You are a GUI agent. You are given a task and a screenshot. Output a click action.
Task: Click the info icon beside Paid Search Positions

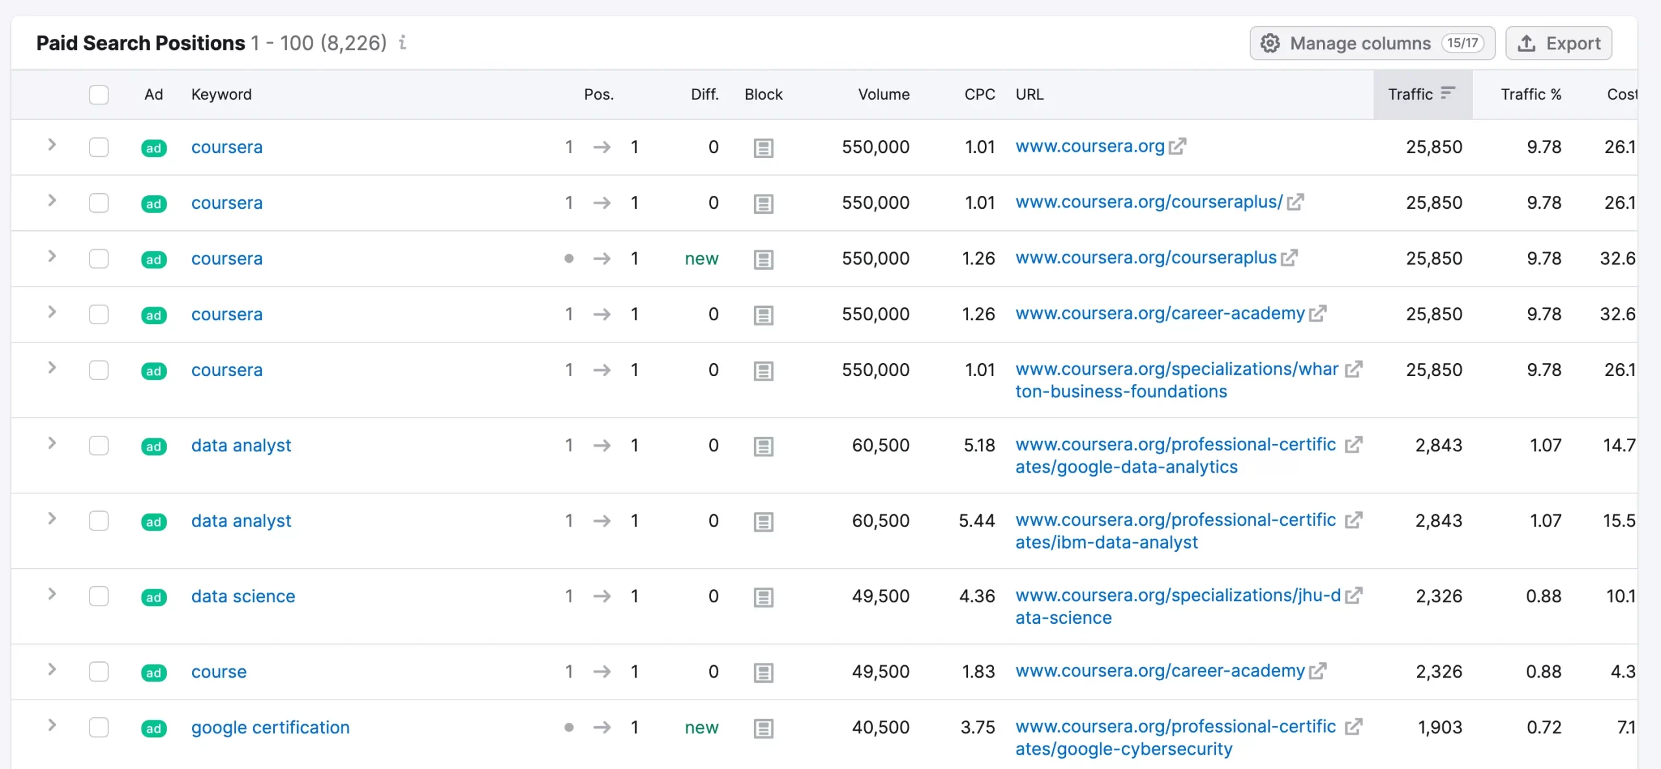coord(402,43)
